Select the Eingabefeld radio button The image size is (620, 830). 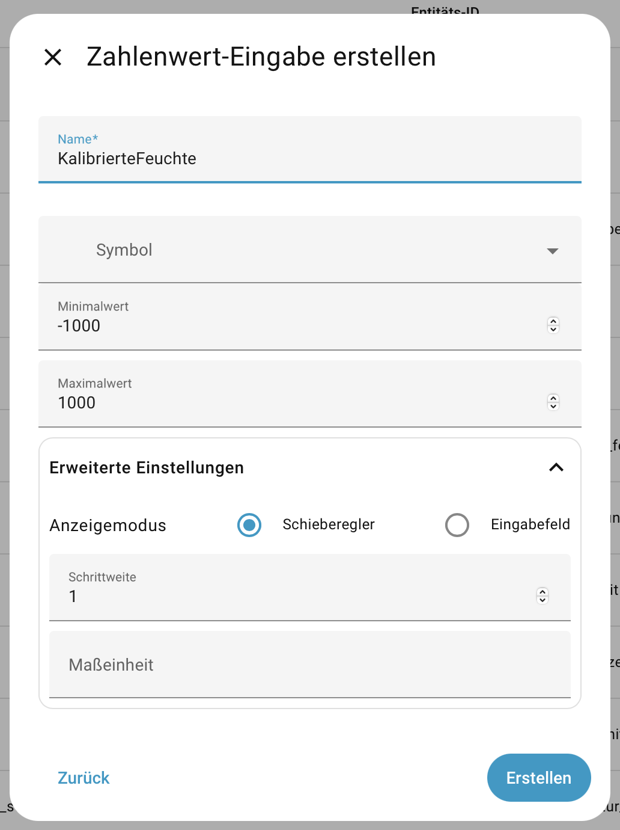pyautogui.click(x=457, y=525)
